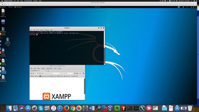This screenshot has height=112, width=199.
Task: Open Kali Linux bookmark
Action: (x=54, y=76)
